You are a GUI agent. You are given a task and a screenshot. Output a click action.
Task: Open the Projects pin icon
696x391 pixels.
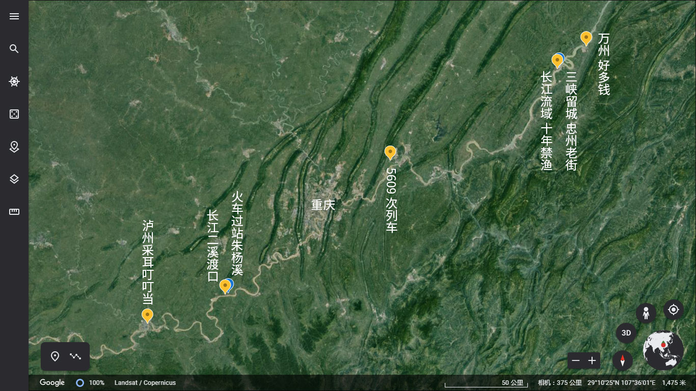[x=14, y=147]
